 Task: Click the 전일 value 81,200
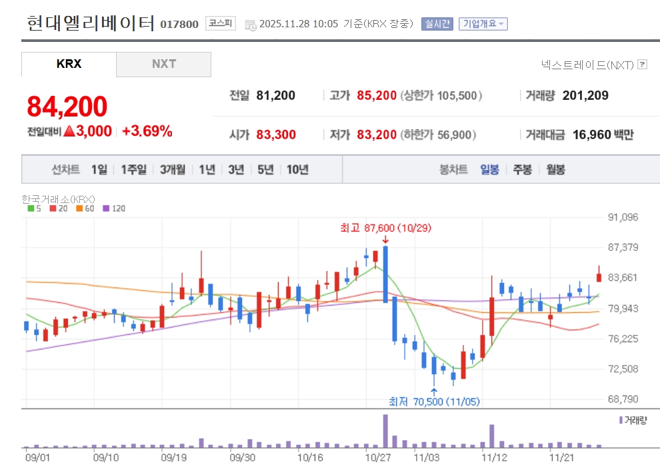pos(276,95)
